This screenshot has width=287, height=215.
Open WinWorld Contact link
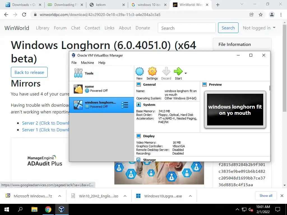(92, 28)
